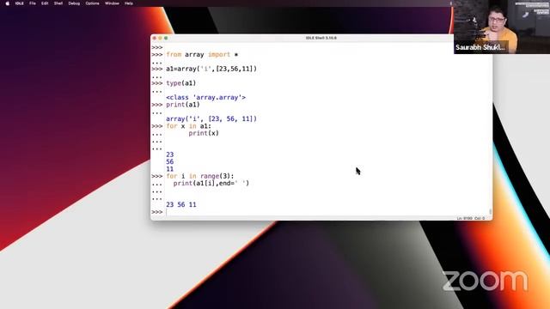Open the Apple menu
Screen dimensions: 550x309
7,3
